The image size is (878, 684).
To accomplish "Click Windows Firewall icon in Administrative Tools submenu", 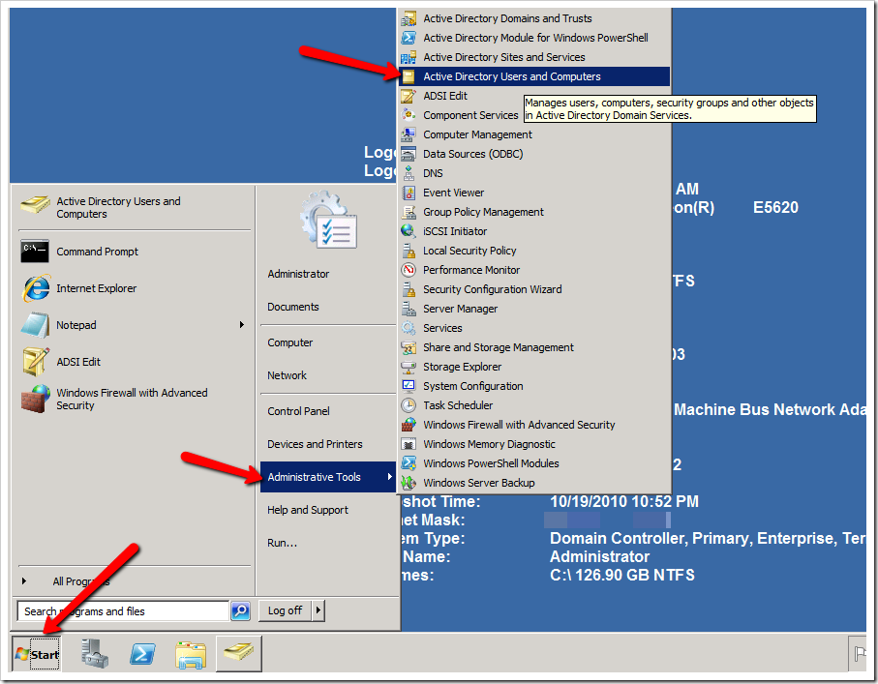I will coord(409,425).
